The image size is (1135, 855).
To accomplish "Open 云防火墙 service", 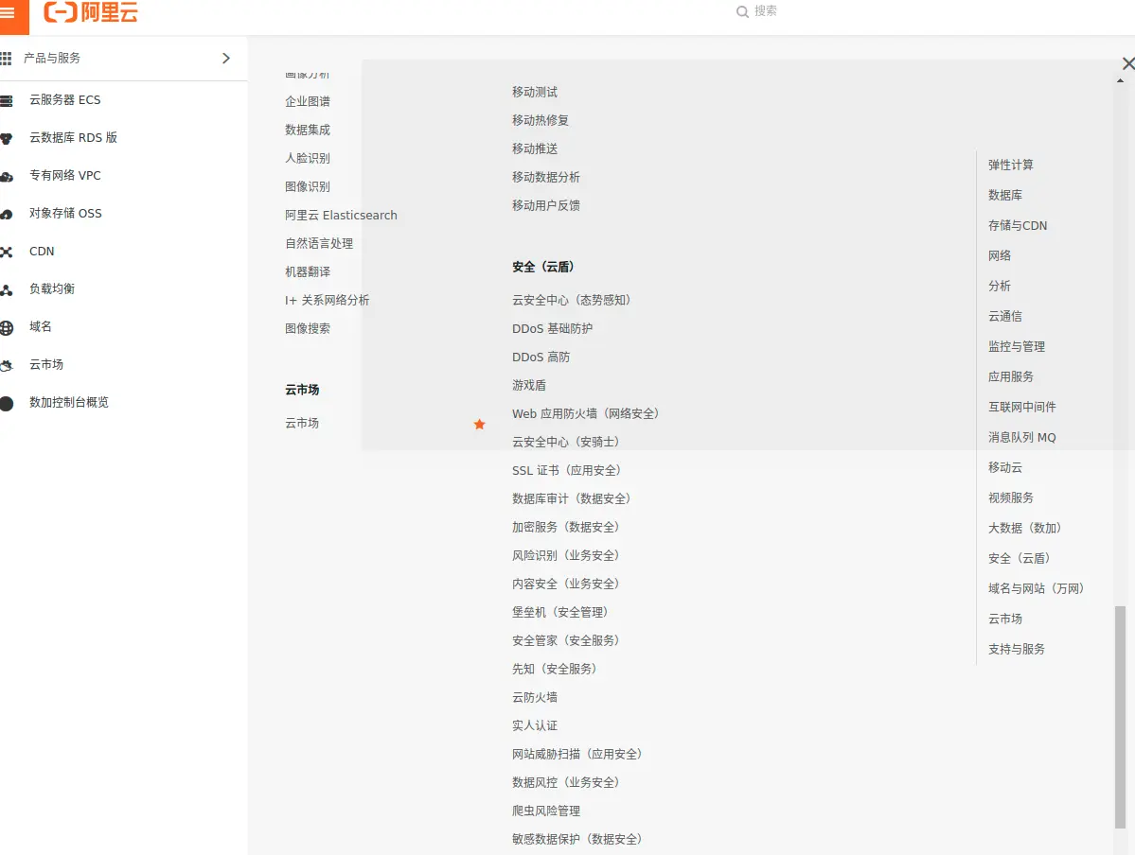I will (535, 697).
